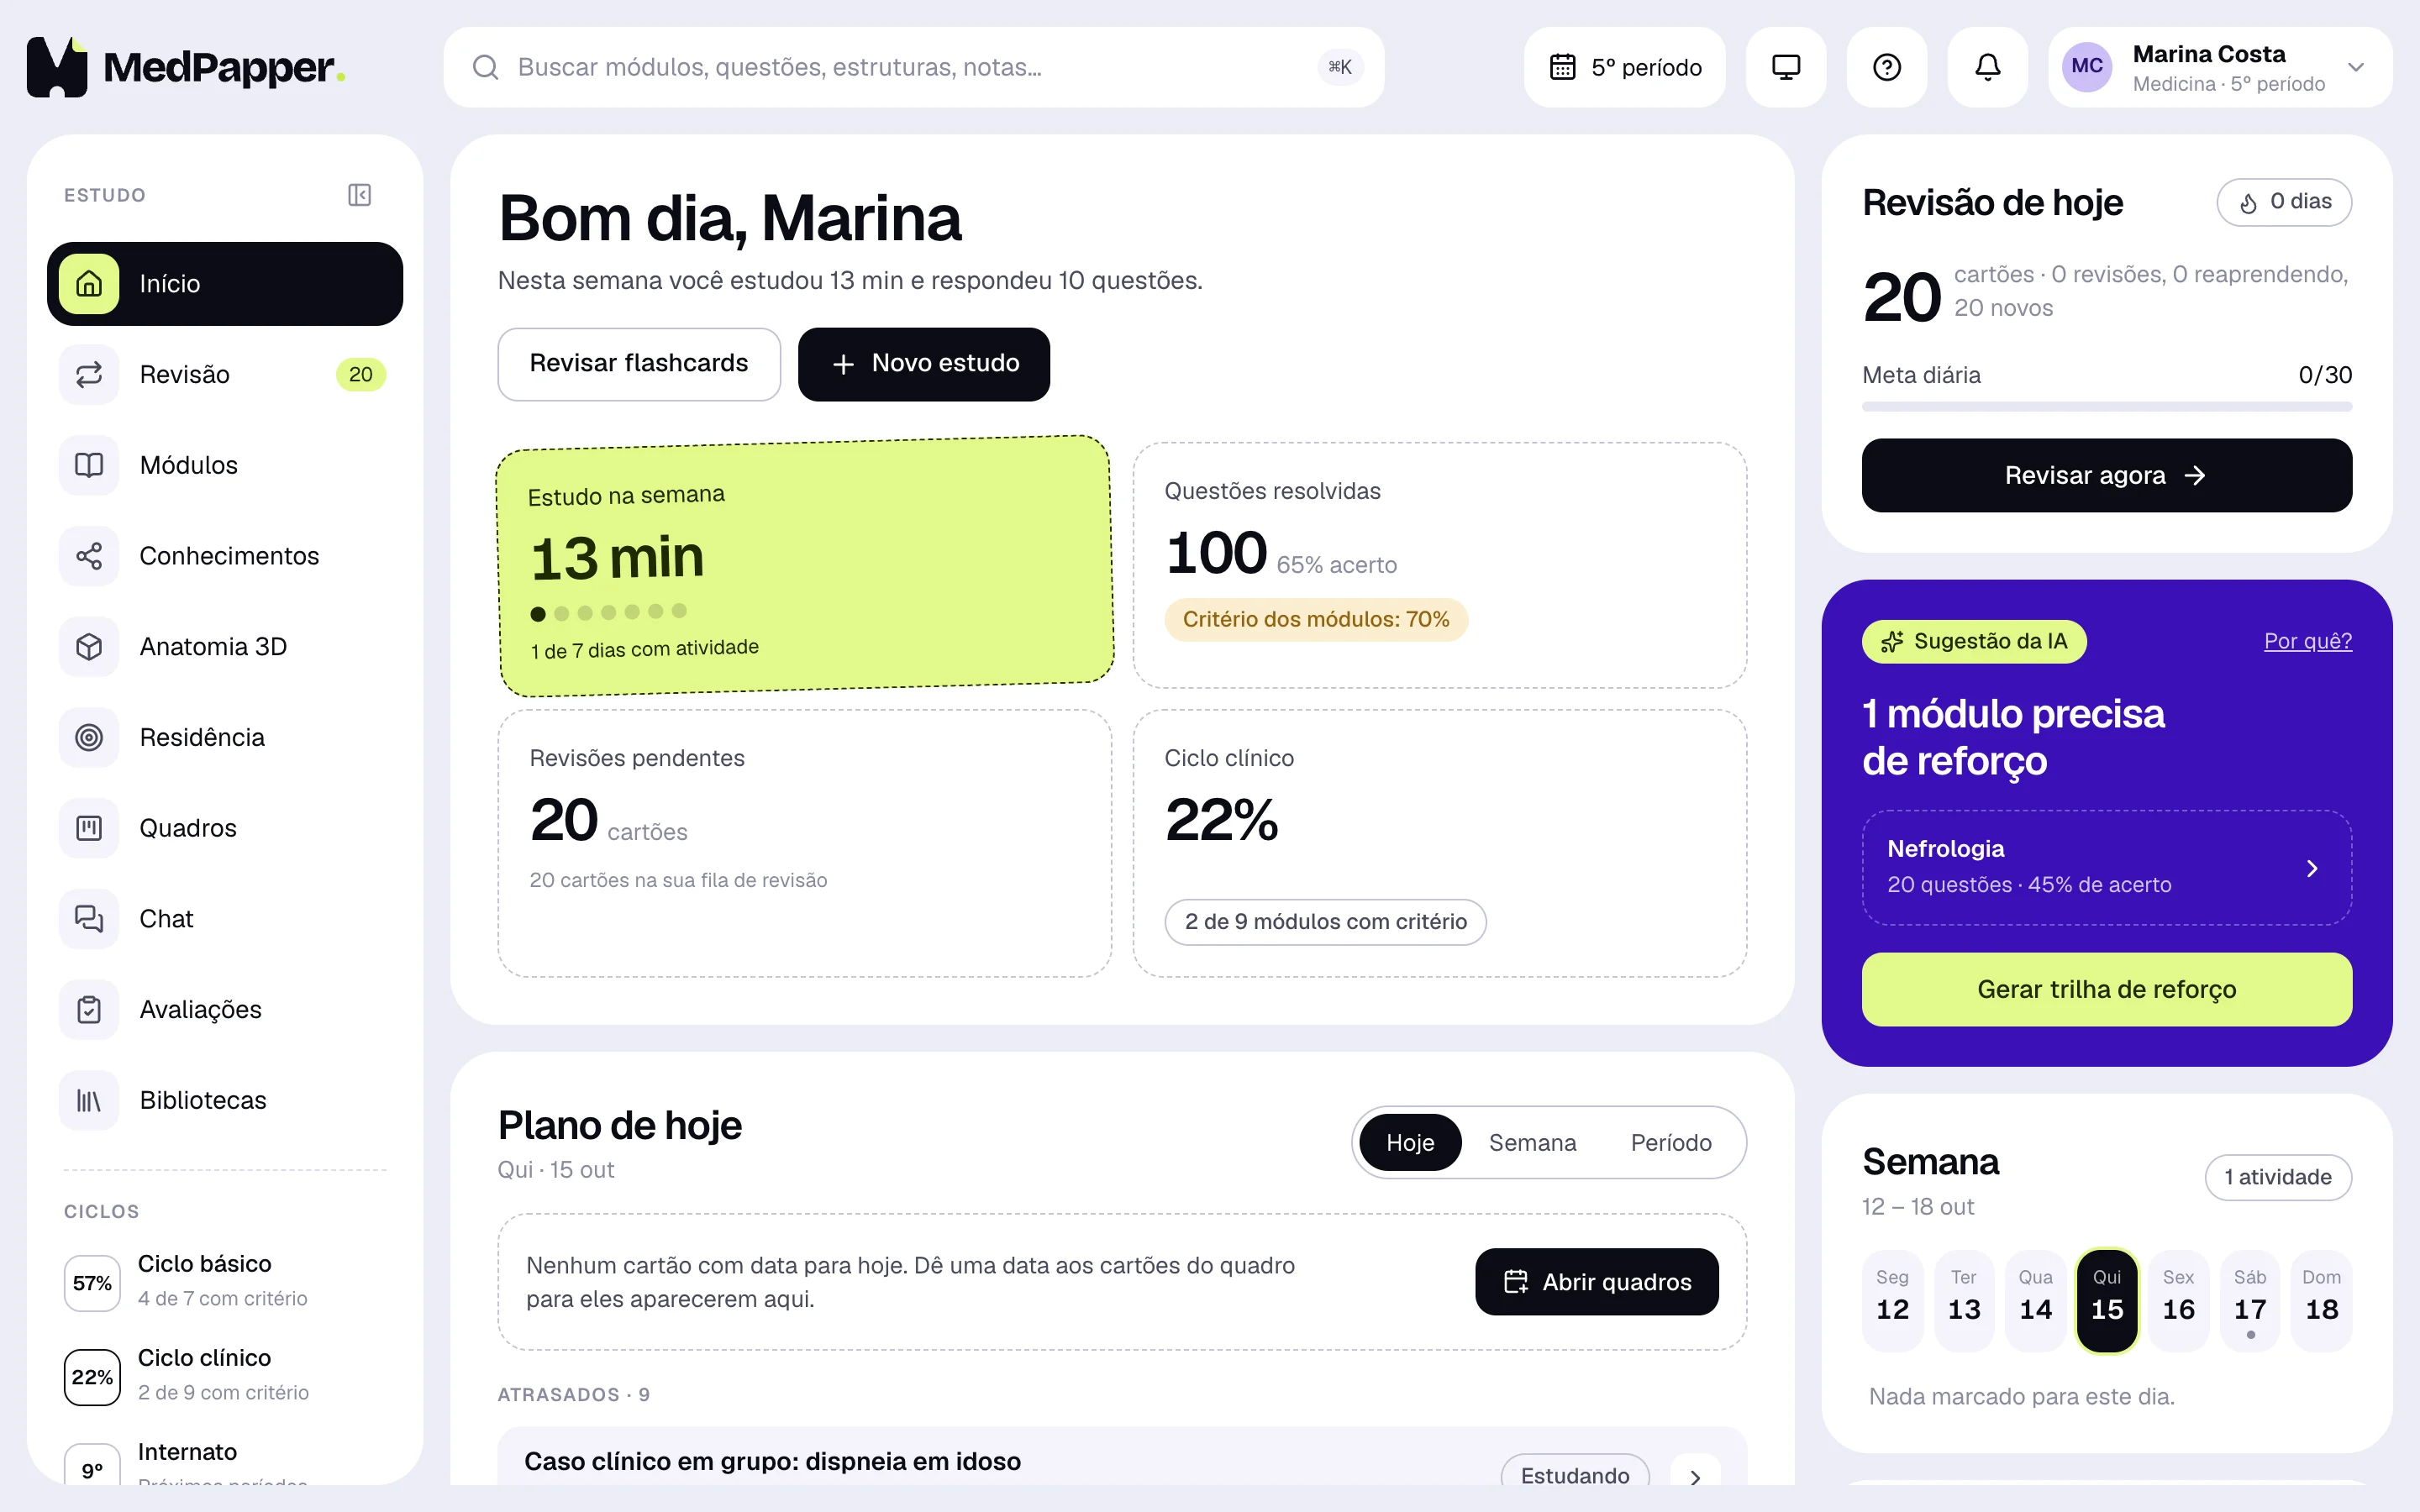Switch plan view to Hoje
The image size is (2420, 1512).
(x=1410, y=1142)
